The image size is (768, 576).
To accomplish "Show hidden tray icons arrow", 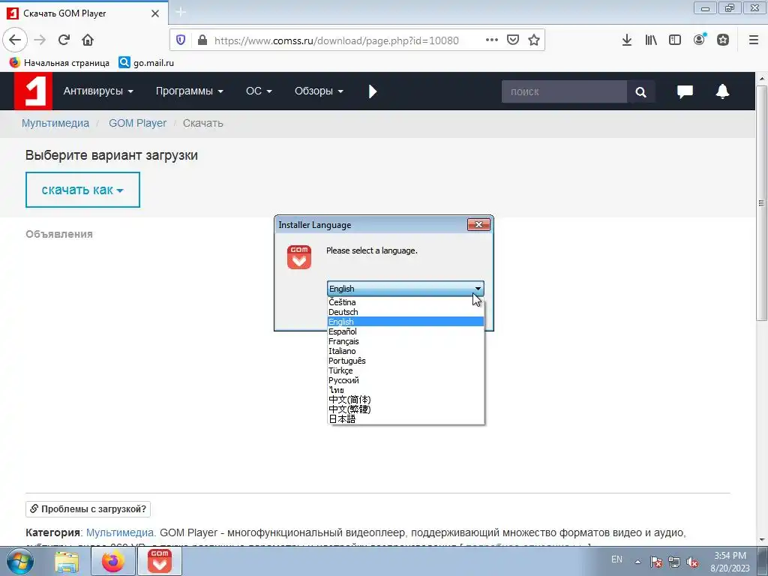I will (637, 562).
